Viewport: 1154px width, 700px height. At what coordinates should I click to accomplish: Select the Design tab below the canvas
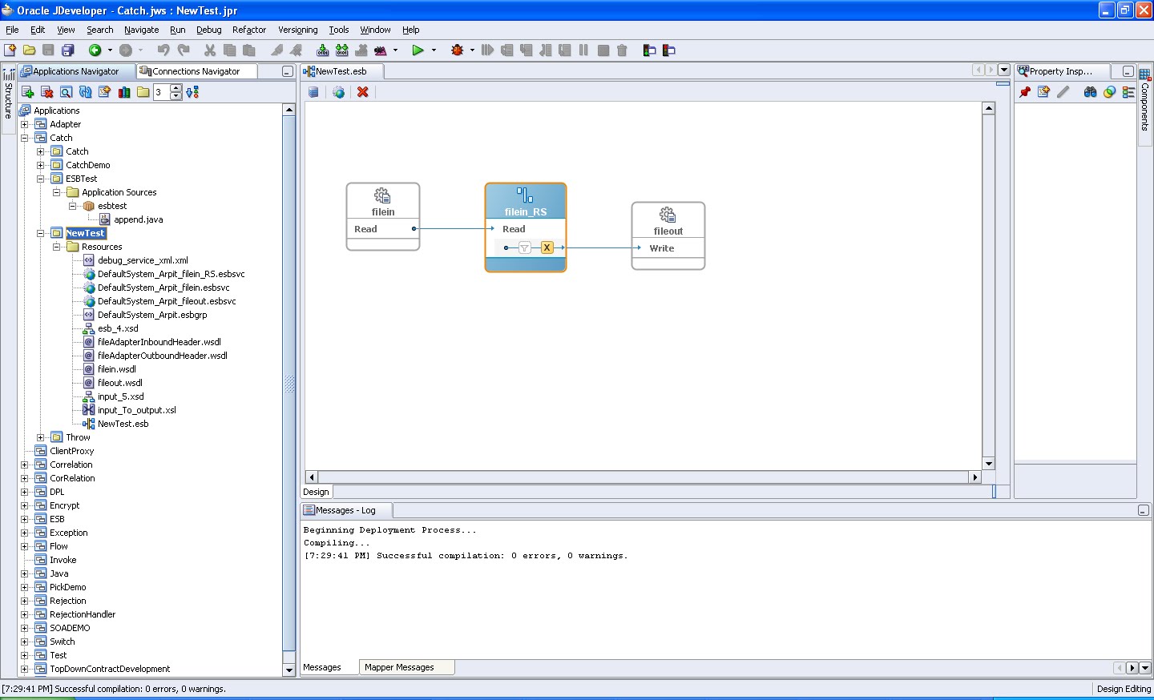316,492
